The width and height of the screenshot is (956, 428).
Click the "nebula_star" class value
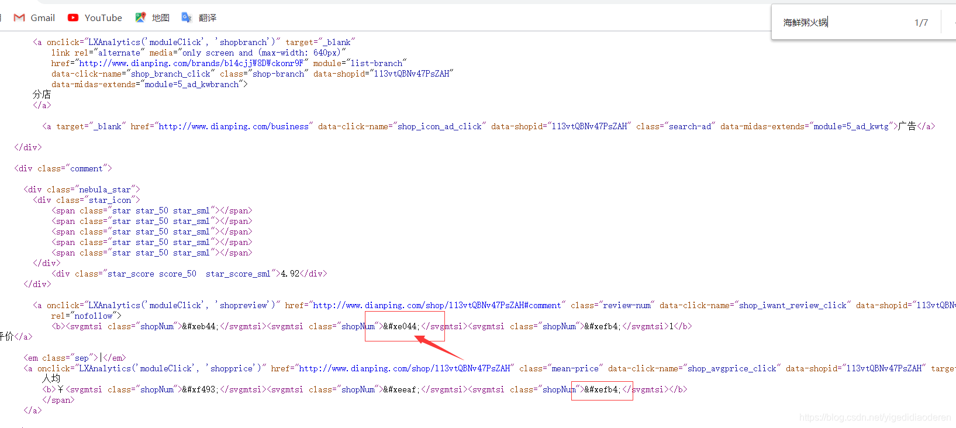[105, 189]
